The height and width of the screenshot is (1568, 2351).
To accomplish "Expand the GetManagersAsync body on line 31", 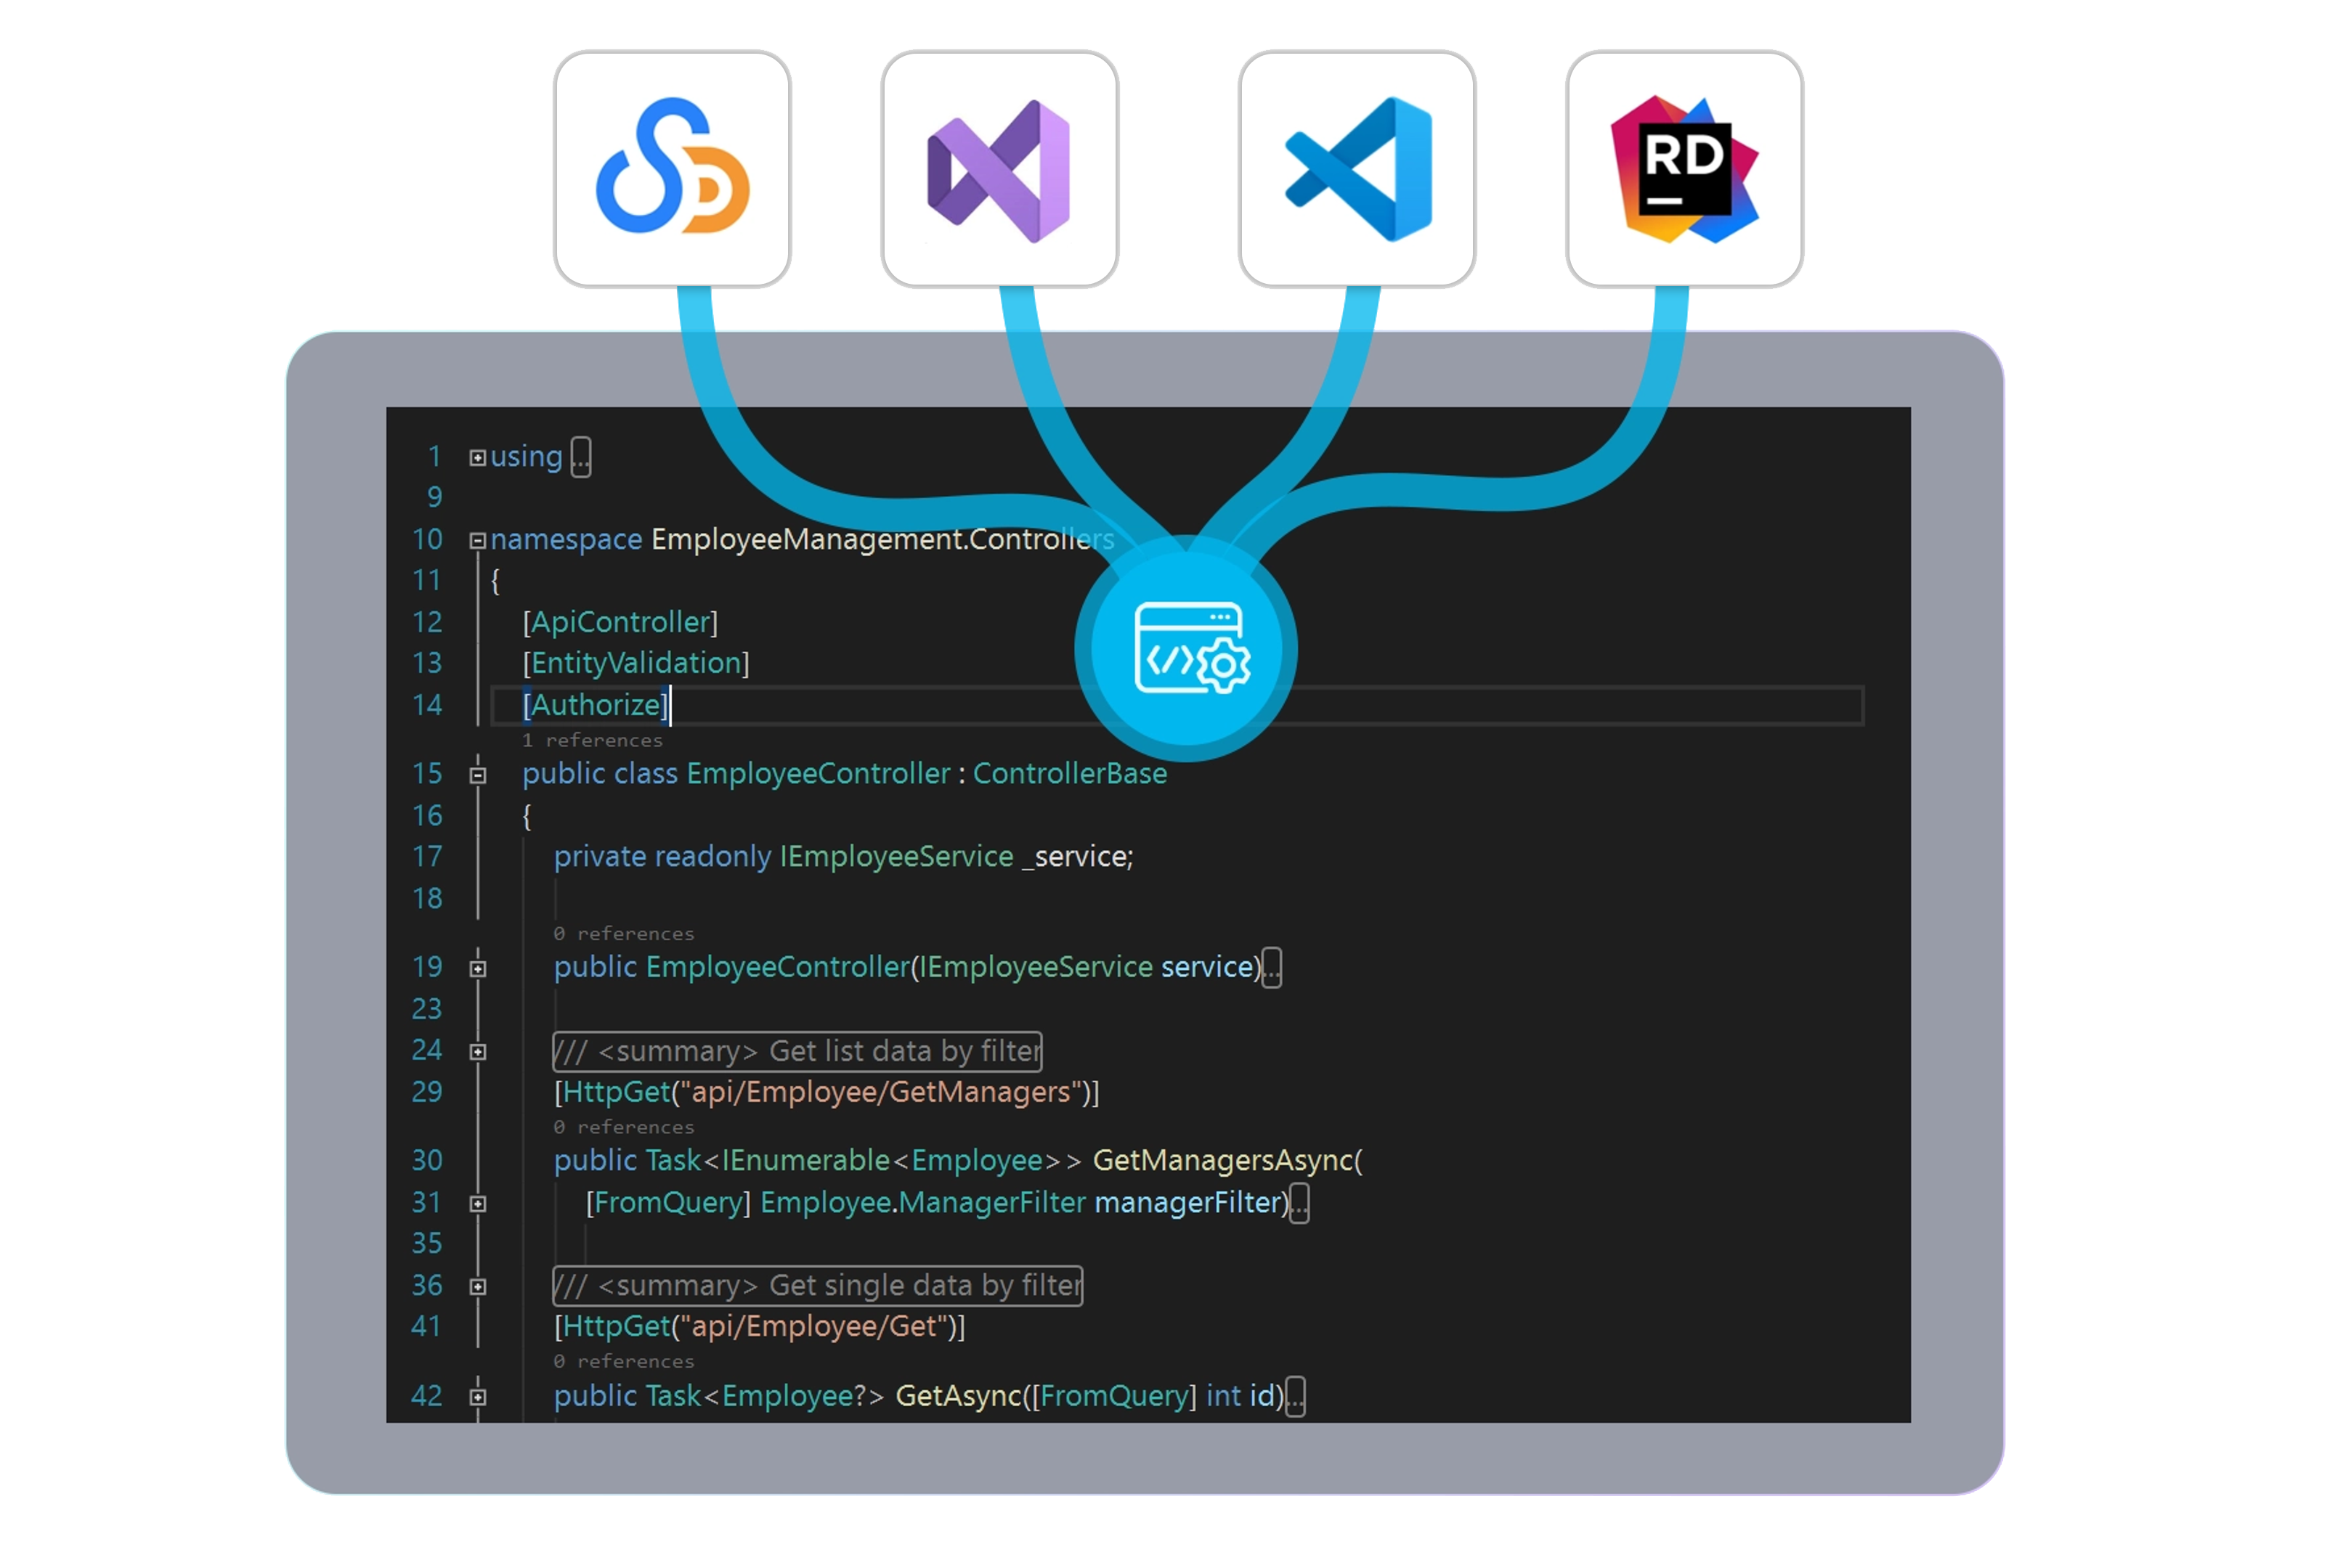I will click(x=478, y=1204).
